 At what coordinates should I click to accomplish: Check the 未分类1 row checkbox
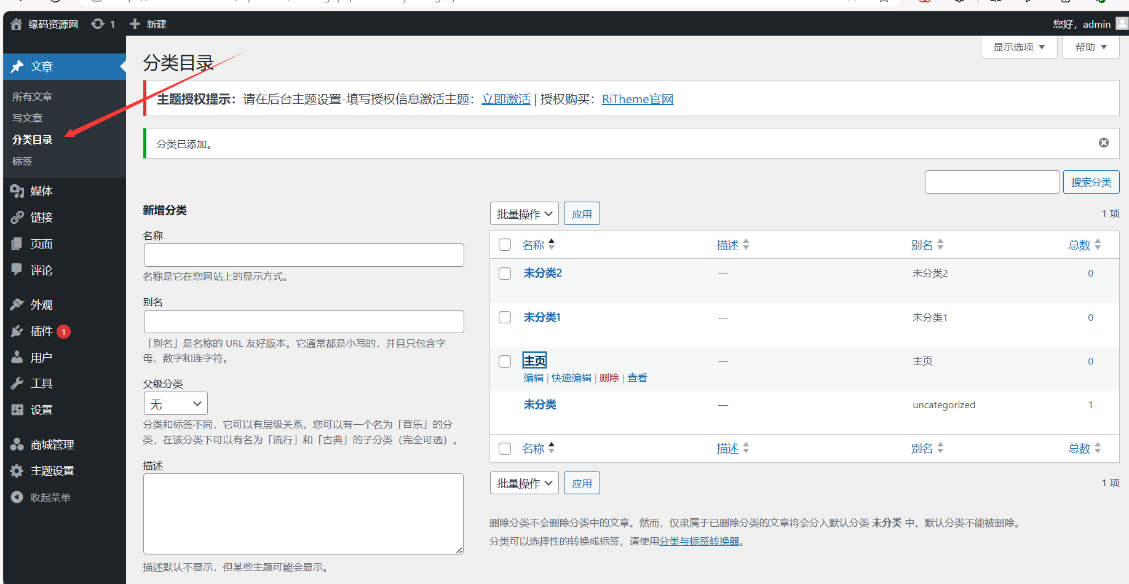click(505, 317)
